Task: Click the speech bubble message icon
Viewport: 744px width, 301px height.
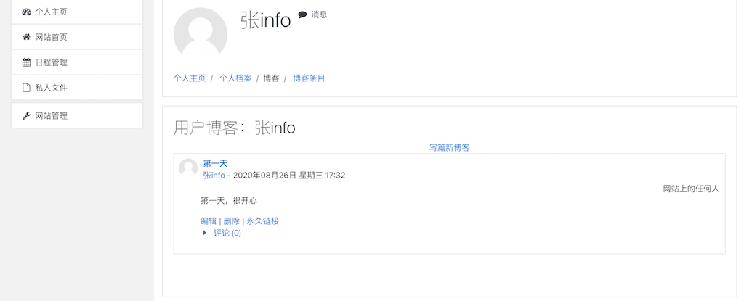Action: coord(302,15)
